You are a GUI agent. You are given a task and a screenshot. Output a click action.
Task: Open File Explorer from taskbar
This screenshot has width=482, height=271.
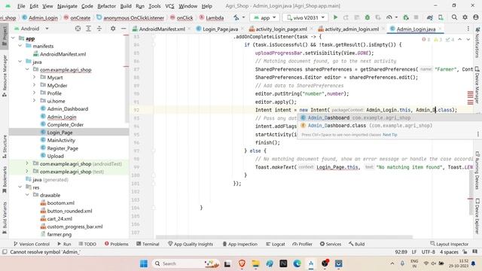click(x=255, y=263)
